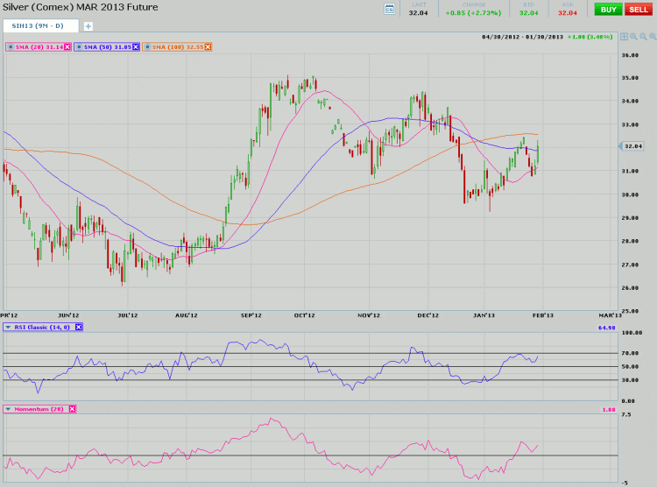Viewport: 657px width, 487px height.
Task: Activate the crosshair tool above price axis
Action: pos(624,37)
